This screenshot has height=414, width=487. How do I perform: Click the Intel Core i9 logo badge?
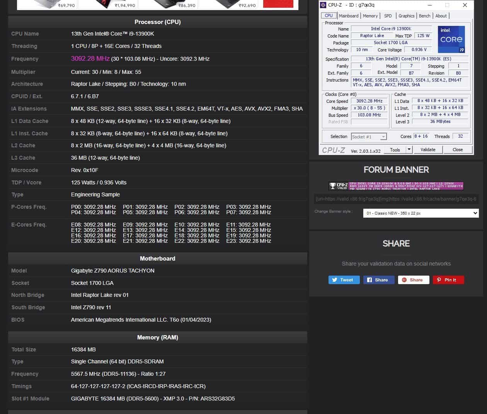click(x=451, y=39)
